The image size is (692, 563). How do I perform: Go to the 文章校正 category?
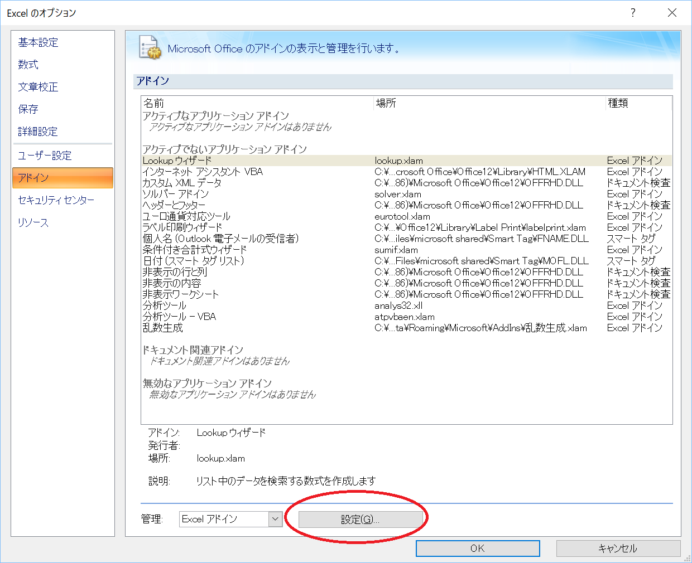(x=62, y=87)
